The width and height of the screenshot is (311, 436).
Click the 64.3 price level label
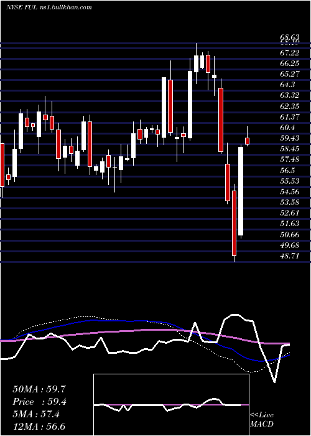(x=287, y=85)
